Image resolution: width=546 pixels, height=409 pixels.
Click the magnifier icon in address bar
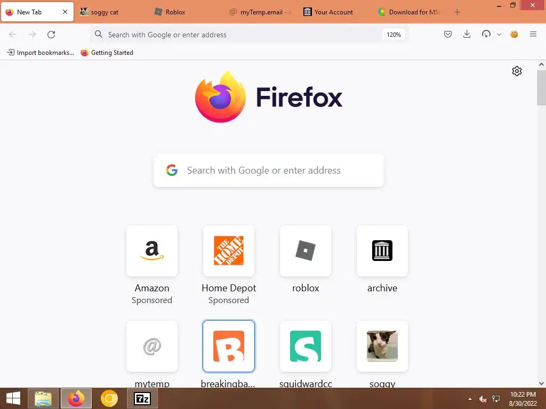[99, 34]
